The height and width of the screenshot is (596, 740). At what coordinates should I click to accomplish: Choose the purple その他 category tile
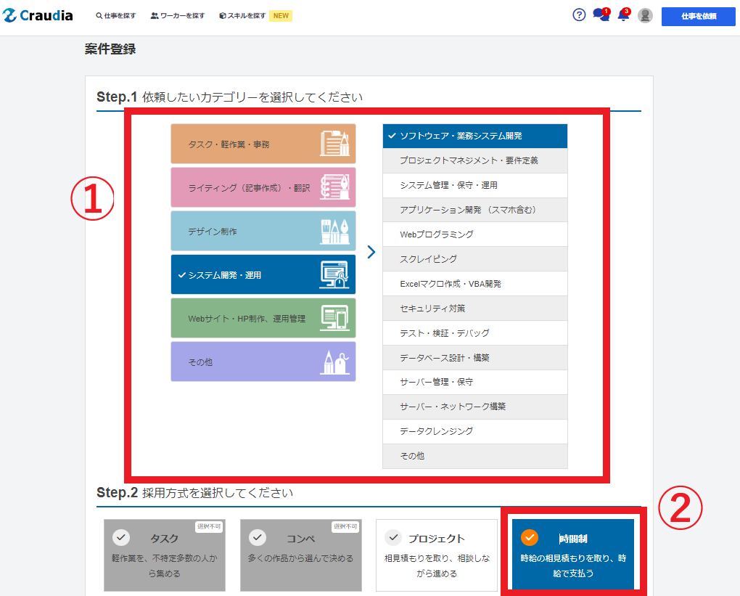pyautogui.click(x=263, y=362)
